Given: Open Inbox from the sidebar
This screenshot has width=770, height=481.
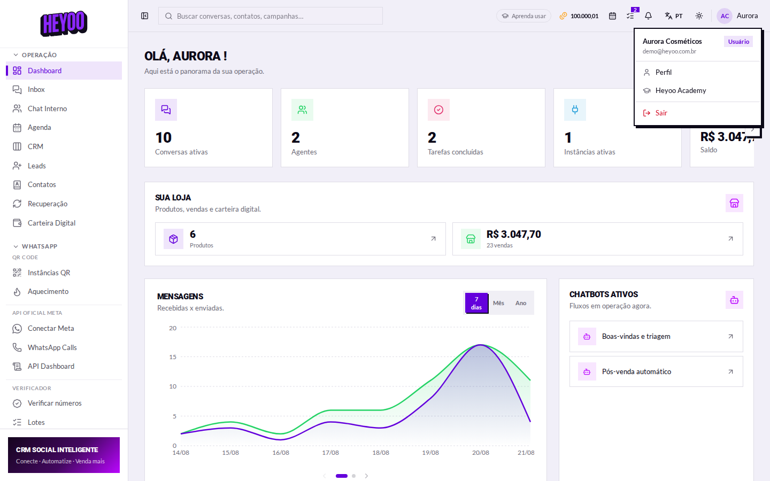Looking at the screenshot, I should (x=64, y=90).
